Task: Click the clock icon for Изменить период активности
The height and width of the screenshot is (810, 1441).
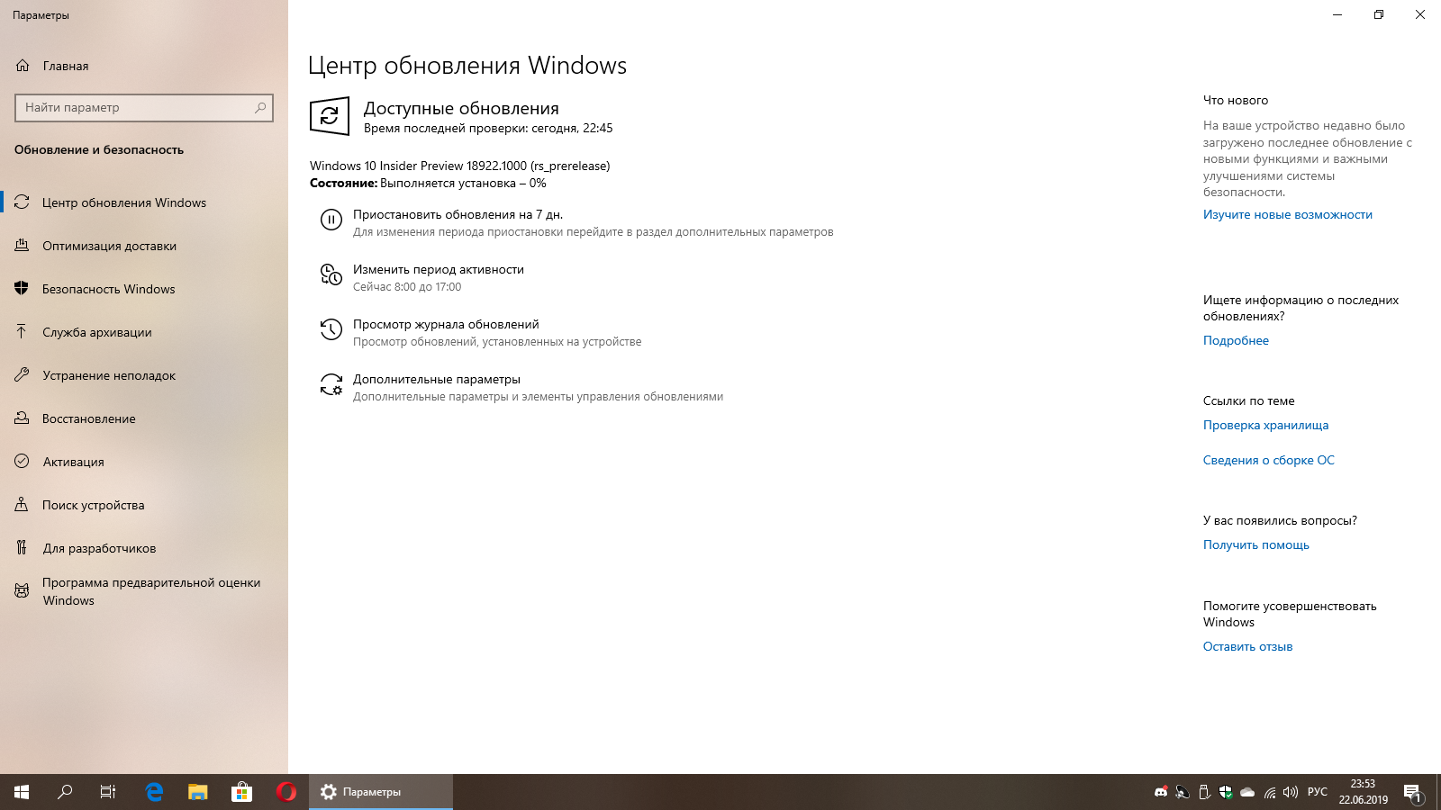Action: tap(331, 274)
